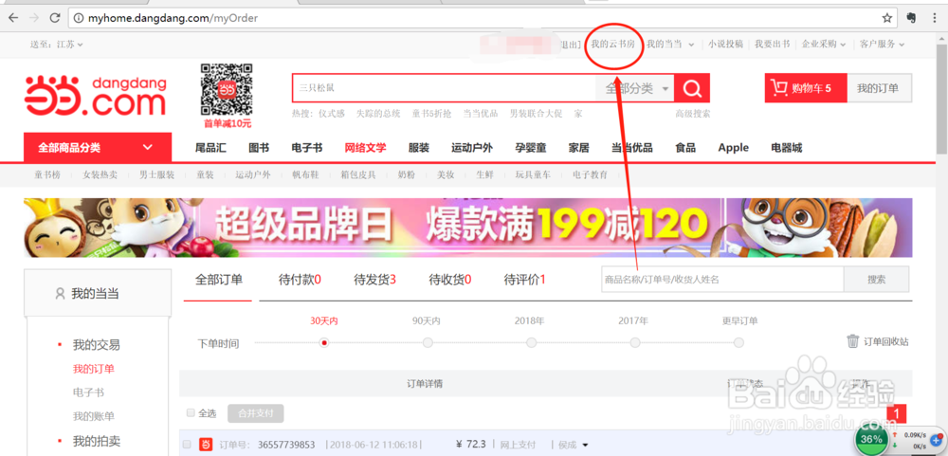Open the 电器城 navigation item
Screen dimensions: 948x456
[x=787, y=148]
